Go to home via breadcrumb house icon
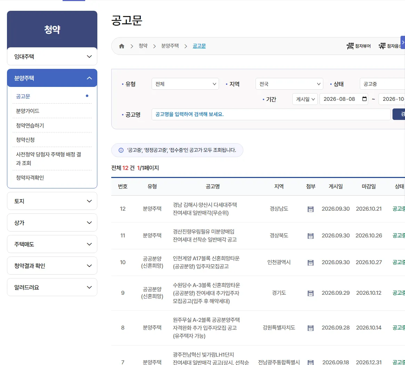Image resolution: width=405 pixels, height=365 pixels. [122, 46]
